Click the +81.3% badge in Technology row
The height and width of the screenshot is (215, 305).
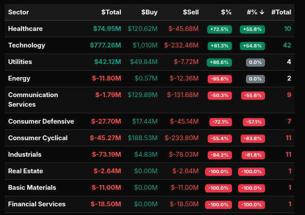click(219, 46)
